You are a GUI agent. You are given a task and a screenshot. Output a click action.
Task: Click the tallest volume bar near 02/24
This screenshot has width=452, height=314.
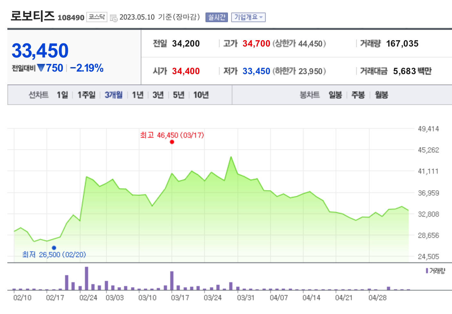87,278
